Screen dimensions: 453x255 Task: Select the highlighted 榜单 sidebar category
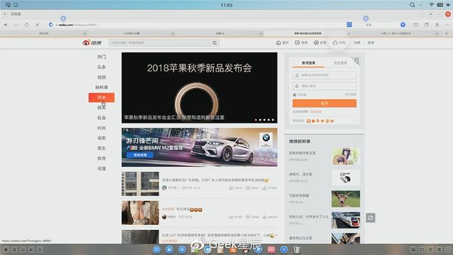point(102,98)
